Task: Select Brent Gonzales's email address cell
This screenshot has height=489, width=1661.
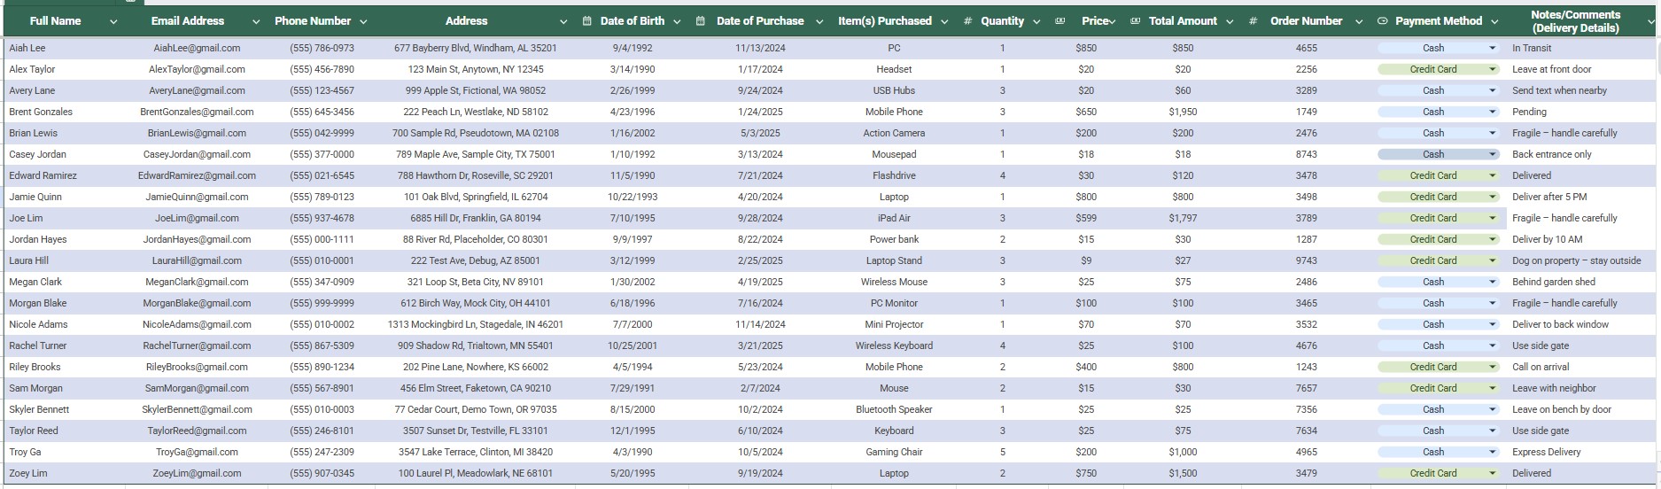Action: [x=197, y=112]
